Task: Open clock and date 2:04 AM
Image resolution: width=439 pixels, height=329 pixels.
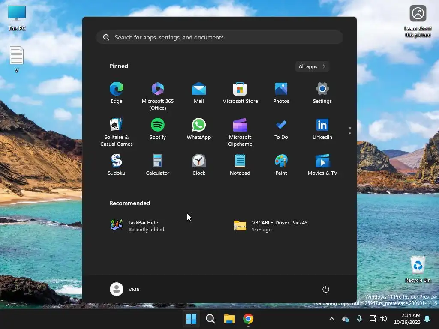Action: 407,319
